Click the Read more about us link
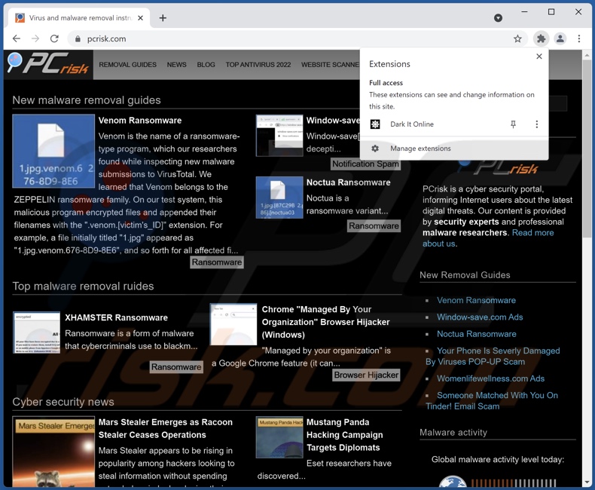 tap(532, 233)
